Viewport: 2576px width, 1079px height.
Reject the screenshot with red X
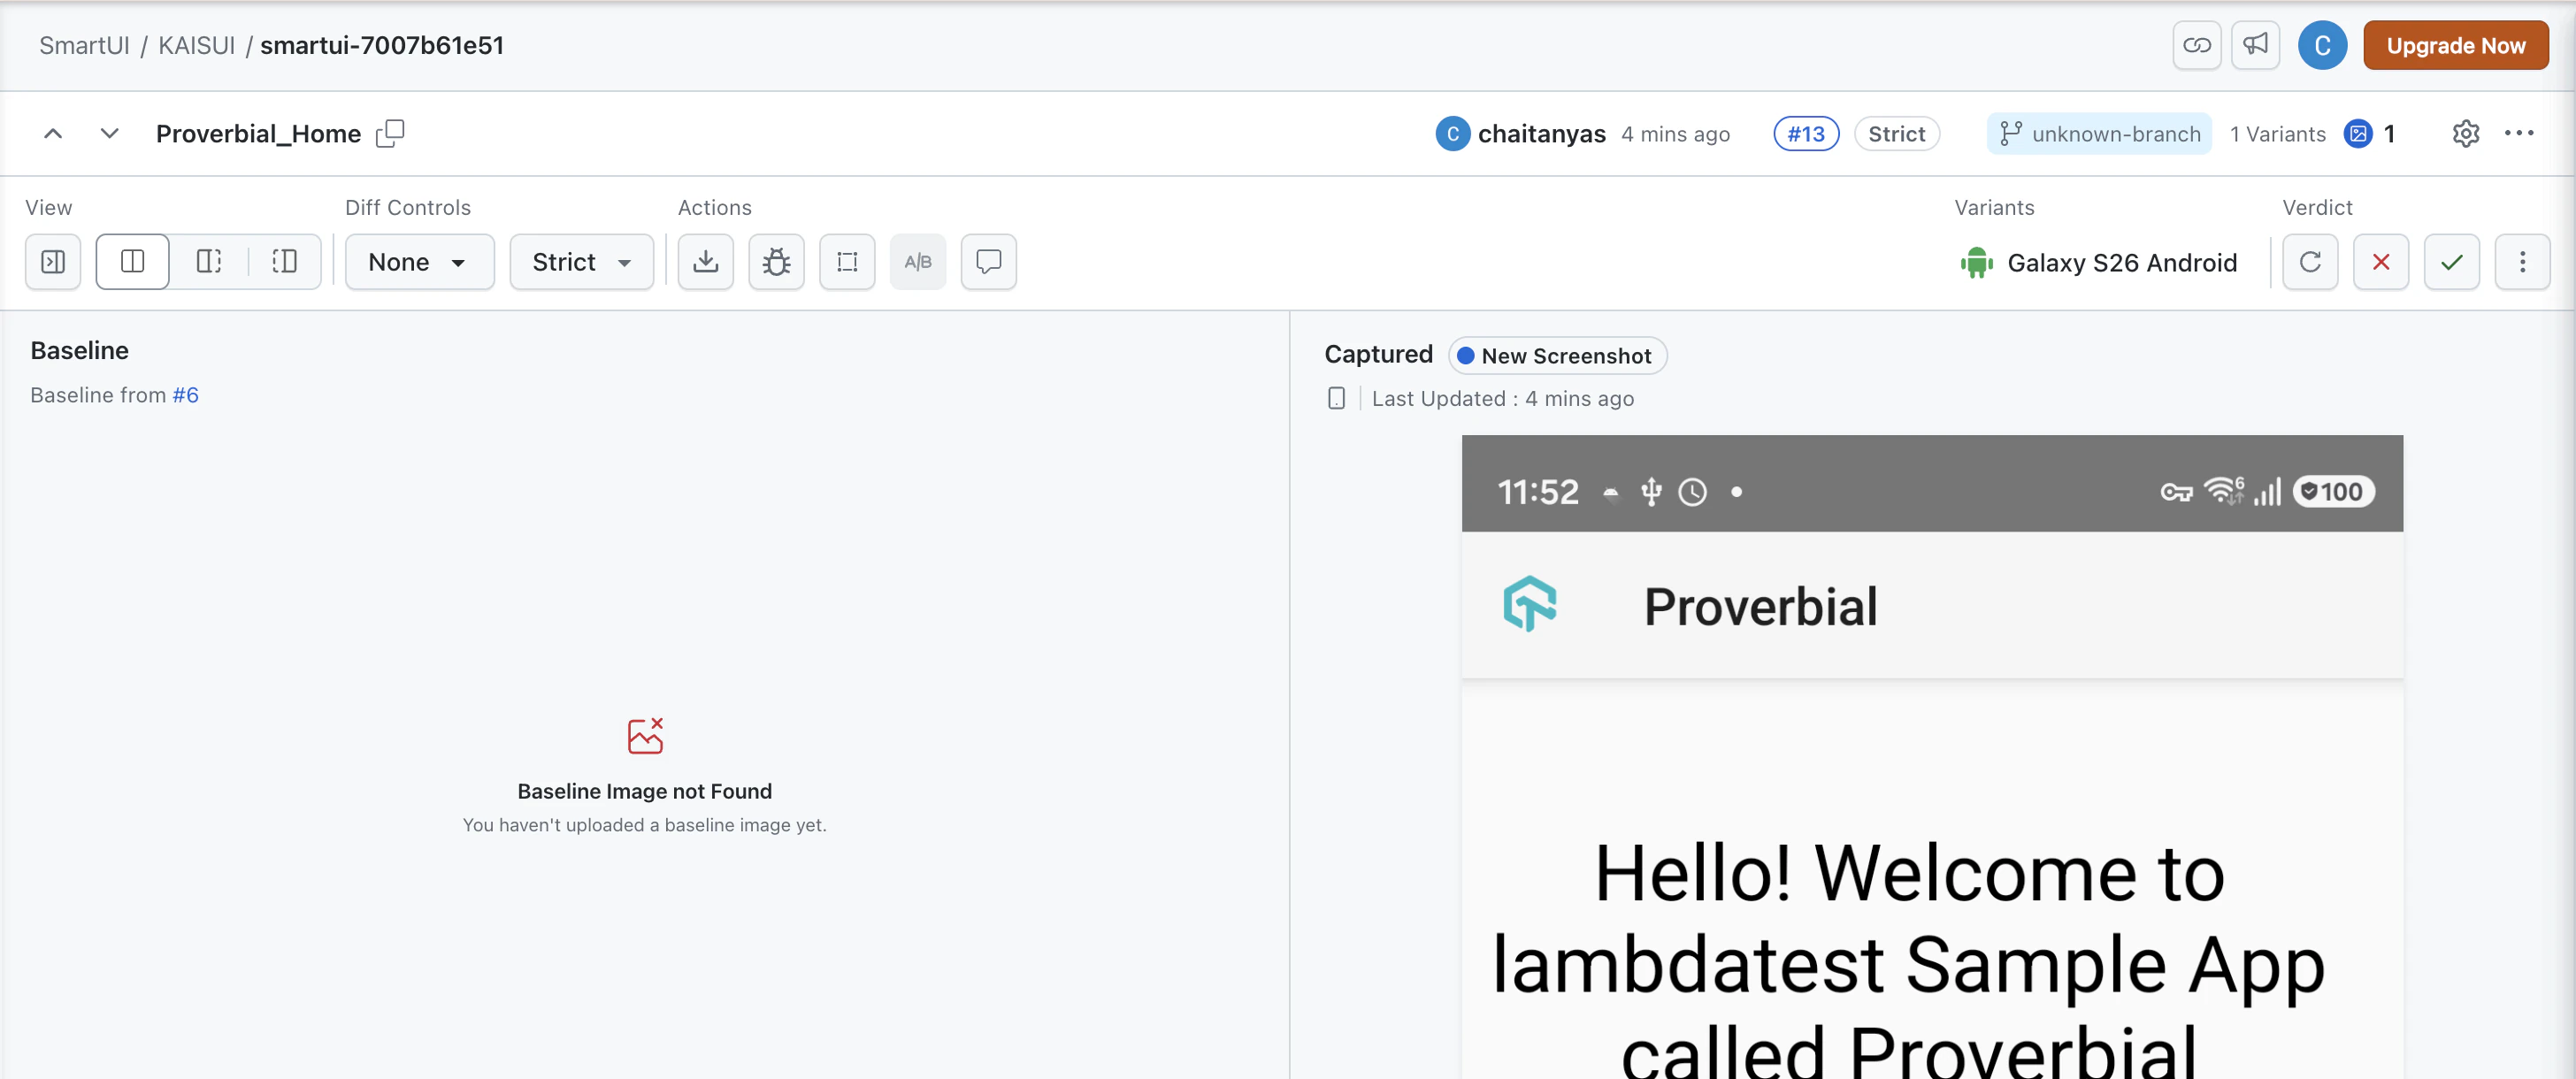click(x=2381, y=262)
